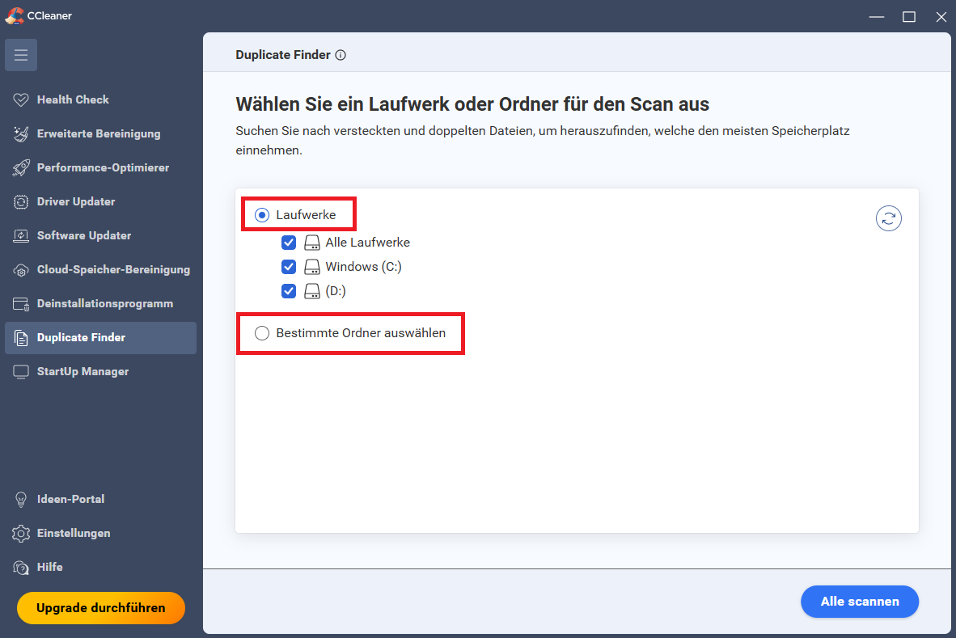The width and height of the screenshot is (956, 638).
Task: Click the Driver Updater chip icon
Action: pos(21,201)
